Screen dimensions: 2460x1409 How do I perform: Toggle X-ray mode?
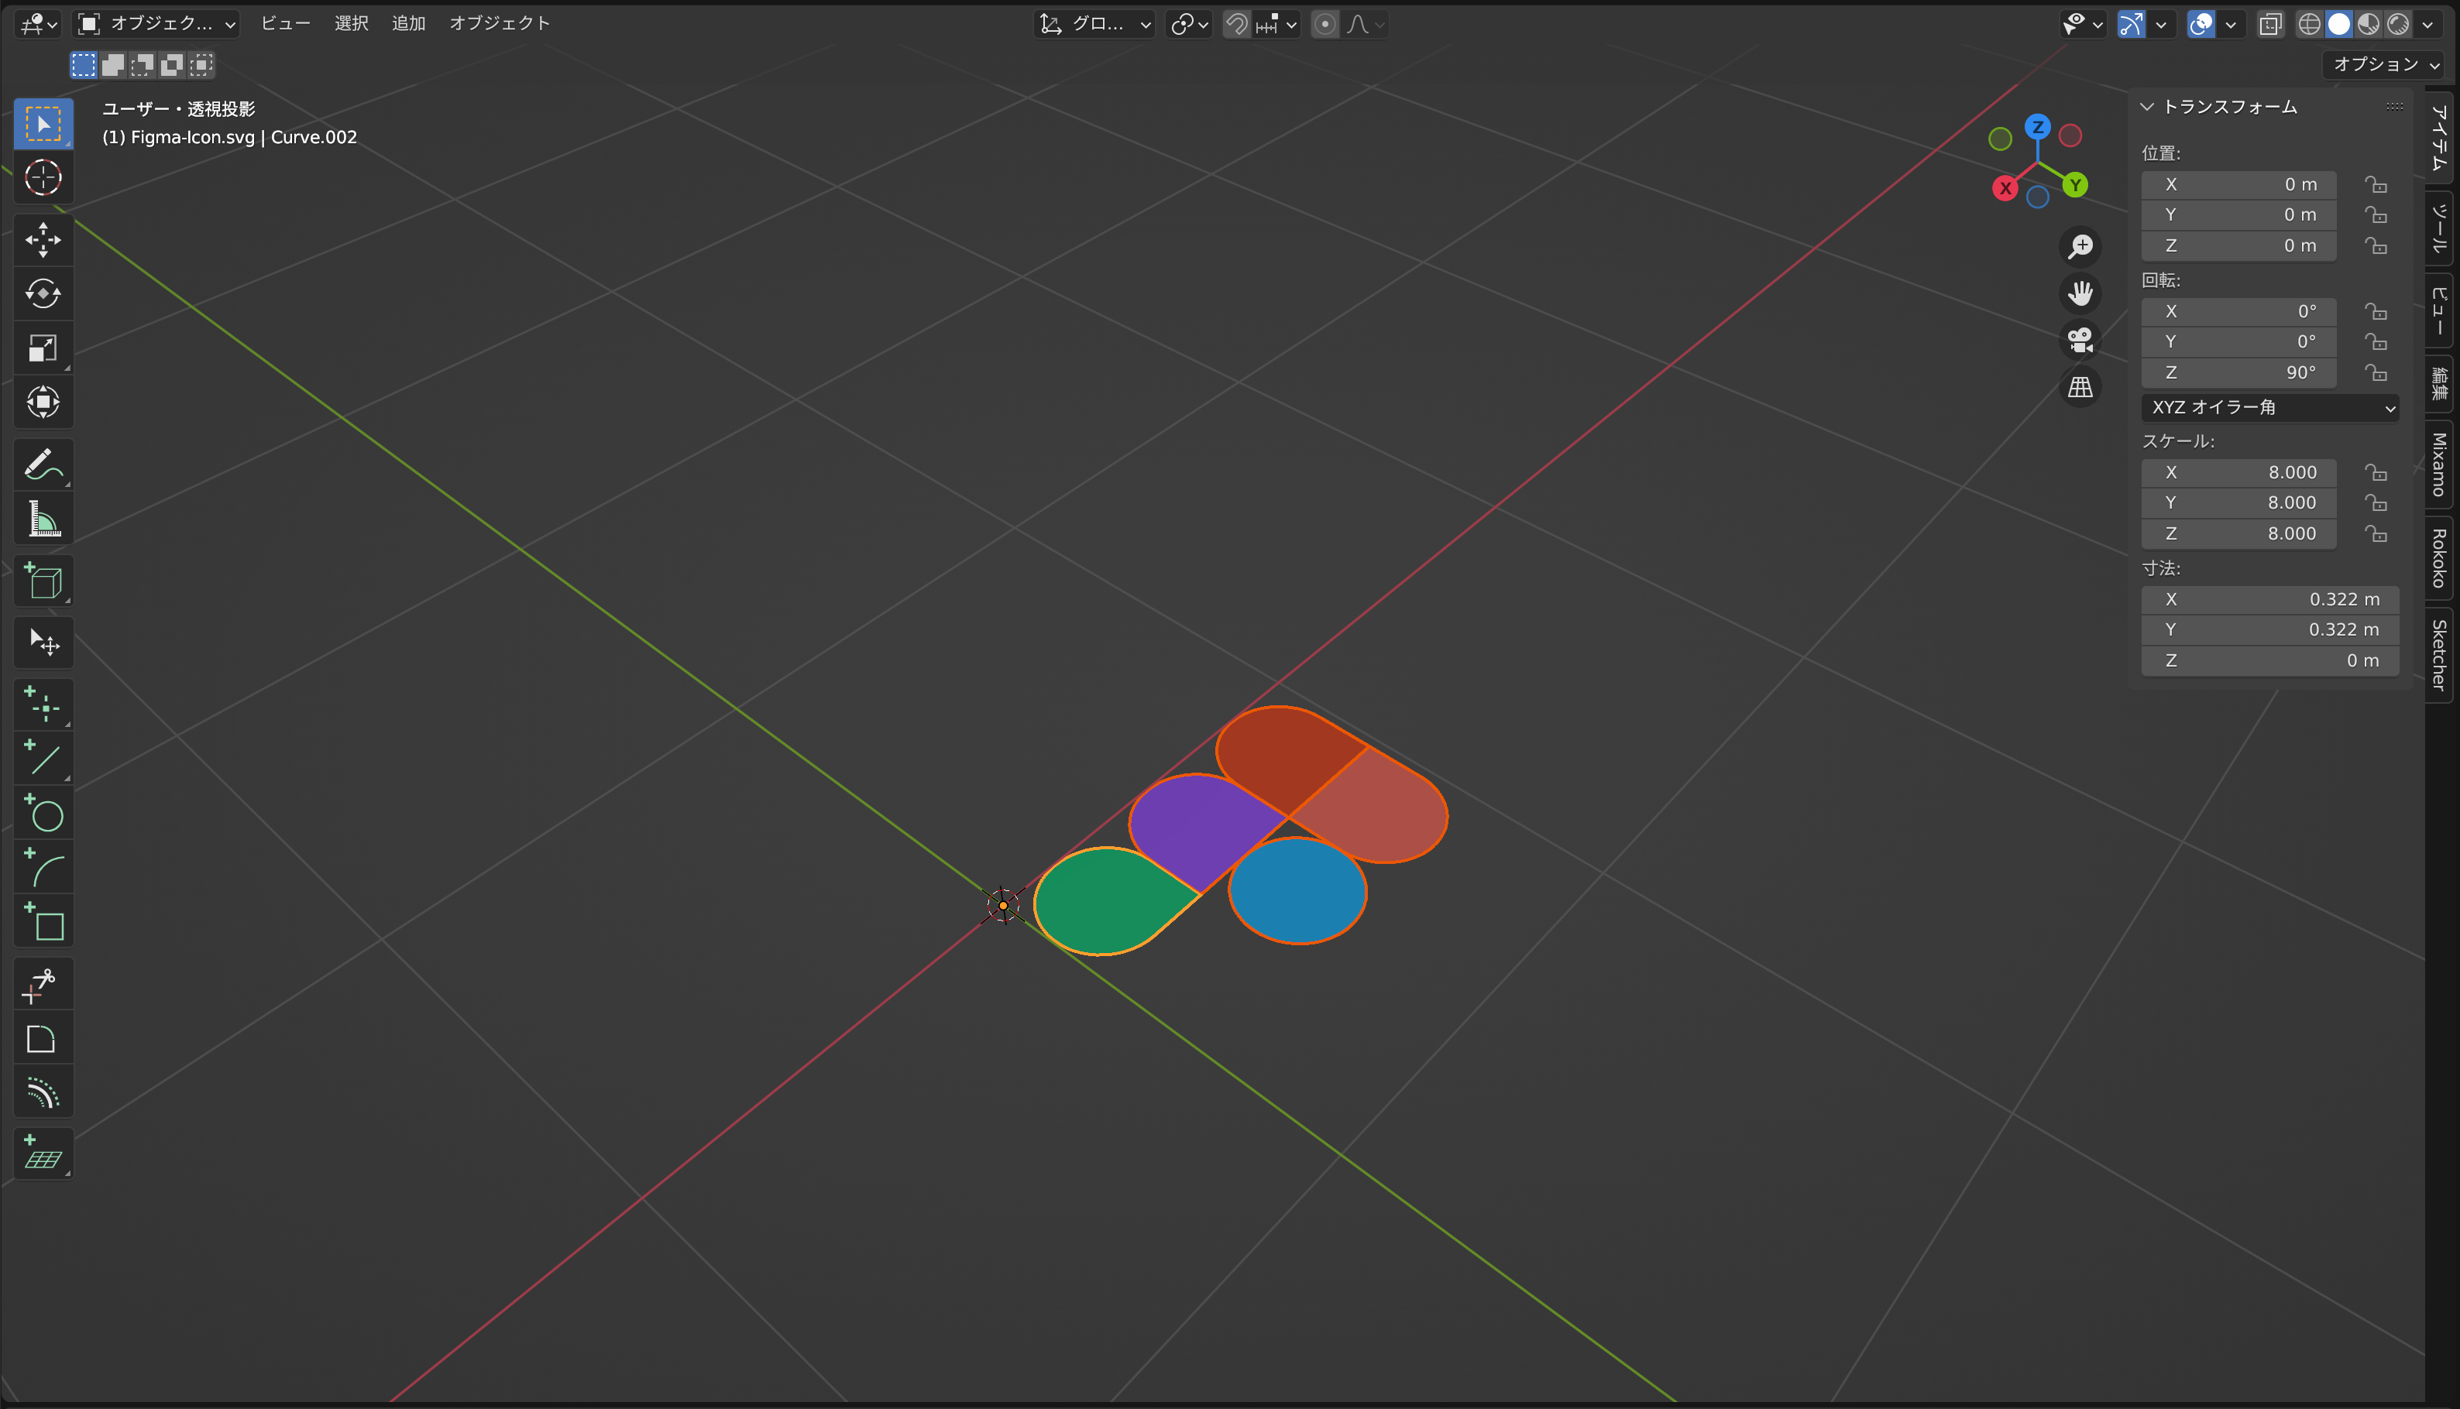[x=2270, y=24]
